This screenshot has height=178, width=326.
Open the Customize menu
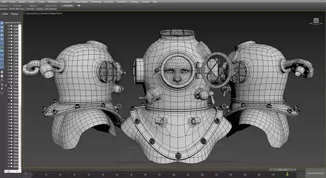(x=121, y=2)
